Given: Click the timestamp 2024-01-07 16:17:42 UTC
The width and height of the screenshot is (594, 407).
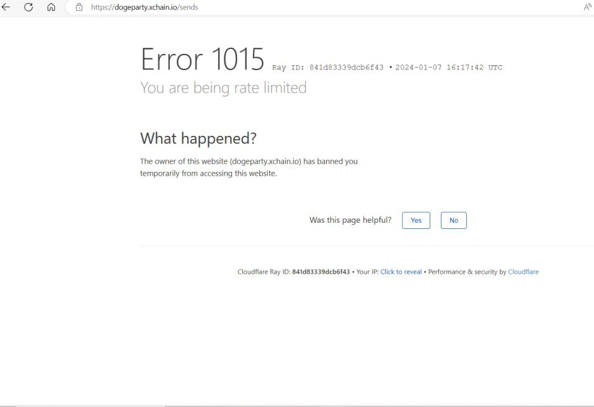Looking at the screenshot, I should [449, 68].
